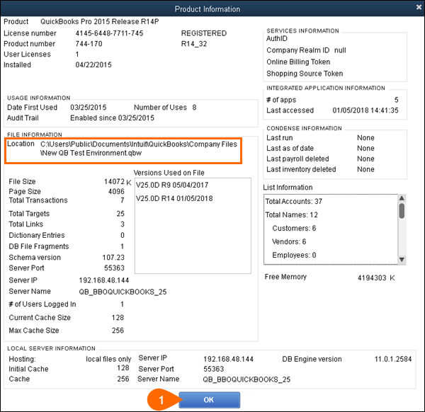Select the V25.0D R9 05/04/2017 version entry
The image size is (425, 412).
tap(172, 185)
